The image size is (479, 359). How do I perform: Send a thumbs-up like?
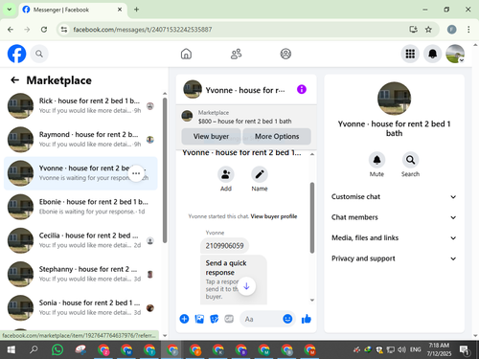click(x=307, y=319)
